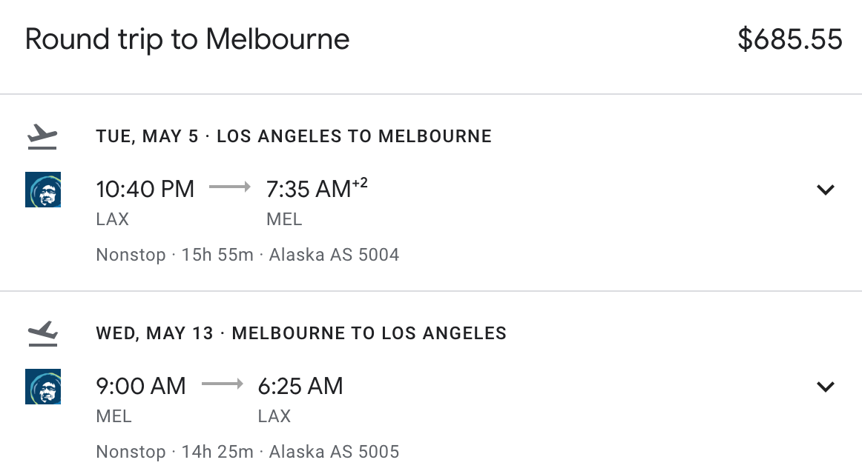
Task: Click the return flight landing icon
Action: point(42,334)
